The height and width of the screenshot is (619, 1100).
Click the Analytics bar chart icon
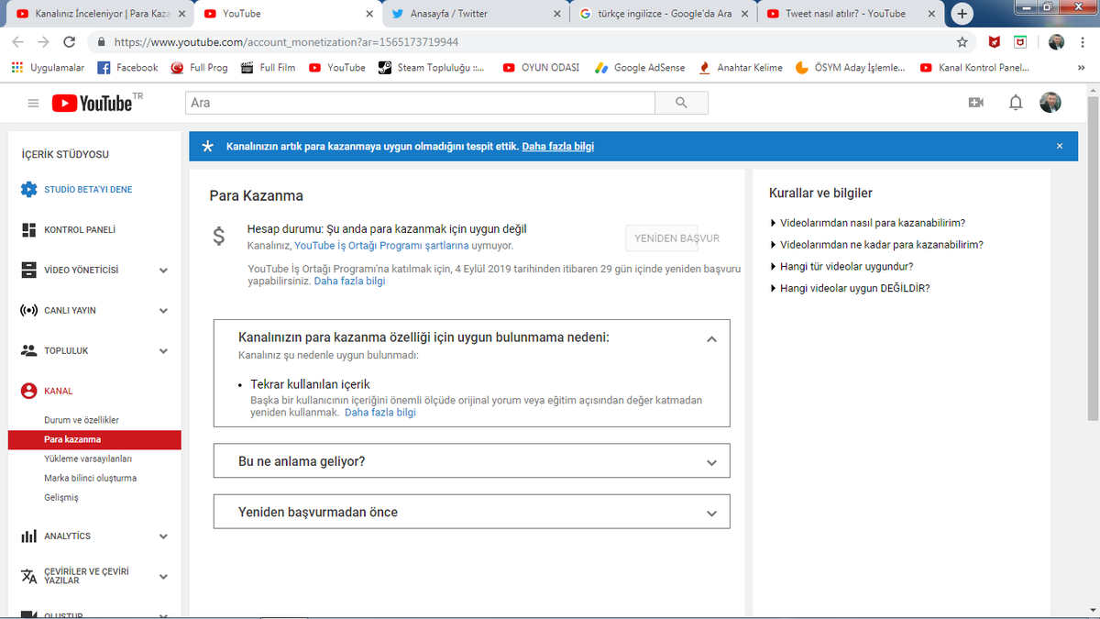coord(28,536)
